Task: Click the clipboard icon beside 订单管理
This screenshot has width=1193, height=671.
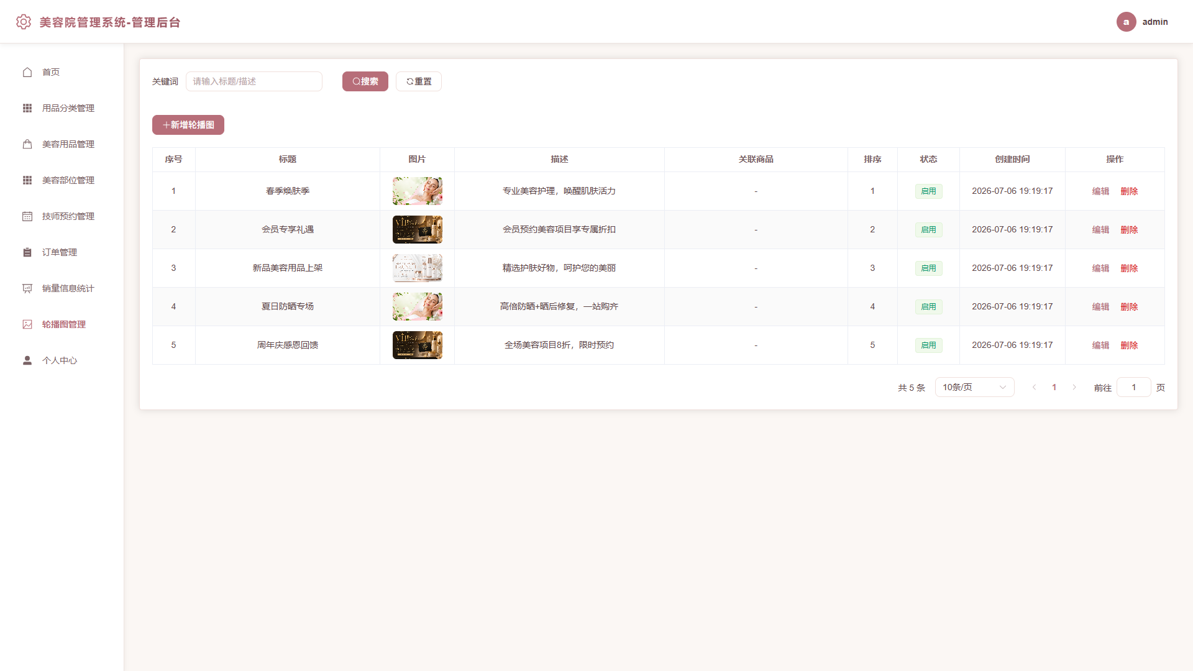Action: coord(27,252)
